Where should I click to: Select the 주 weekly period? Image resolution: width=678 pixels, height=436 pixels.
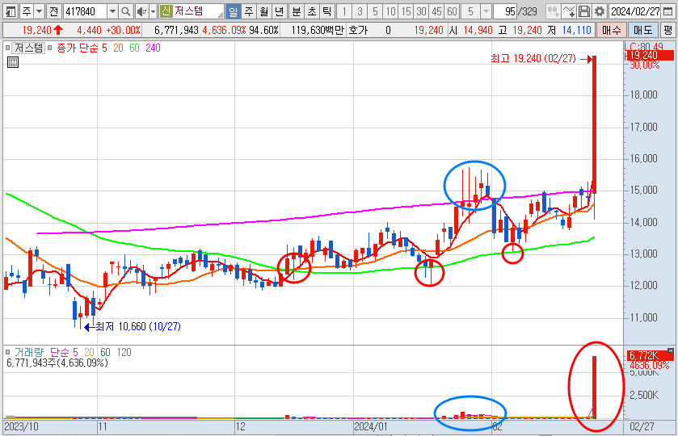coord(249,11)
